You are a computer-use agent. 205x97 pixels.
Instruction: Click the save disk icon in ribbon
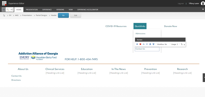coord(4,9)
